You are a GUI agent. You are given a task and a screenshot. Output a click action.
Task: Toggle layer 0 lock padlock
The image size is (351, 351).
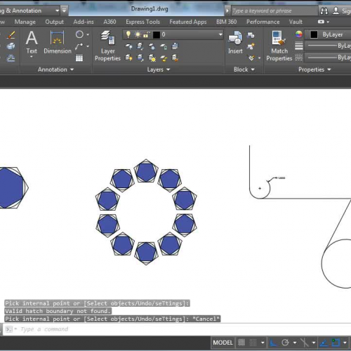146,35
